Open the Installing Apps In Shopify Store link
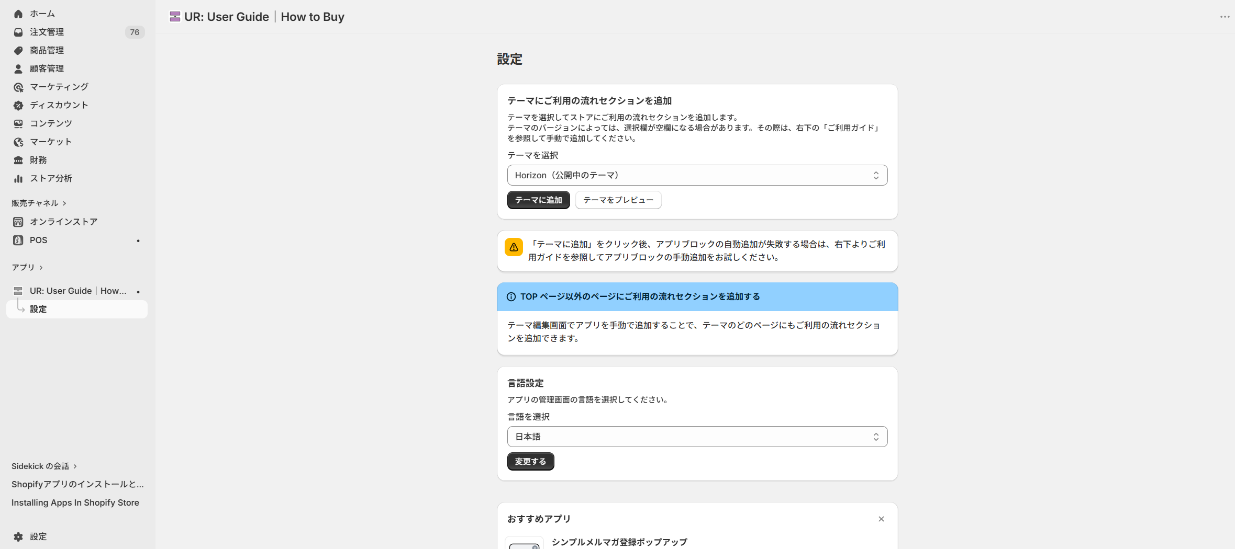The height and width of the screenshot is (549, 1235). coord(75,502)
